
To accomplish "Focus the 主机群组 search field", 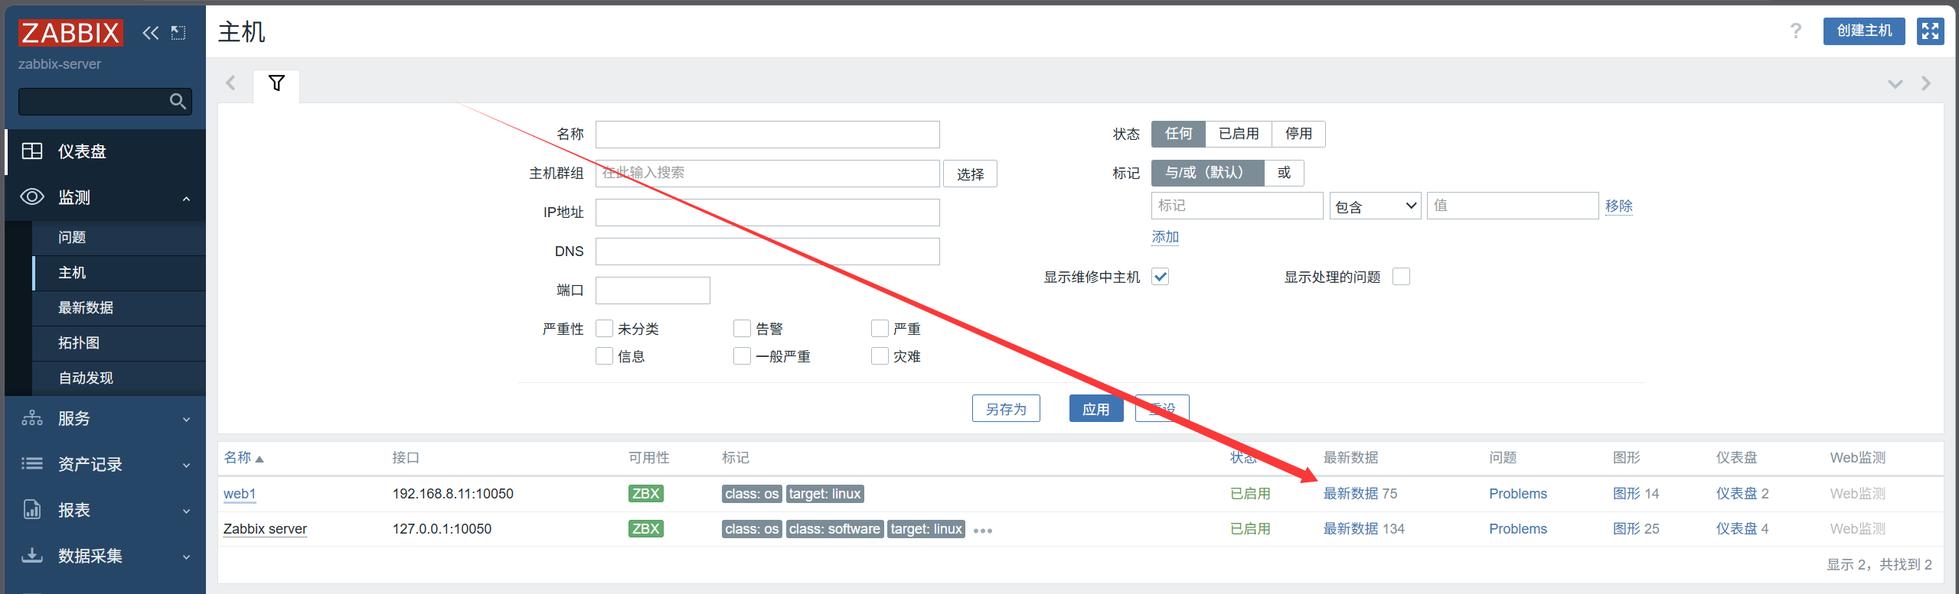I will pos(768,174).
